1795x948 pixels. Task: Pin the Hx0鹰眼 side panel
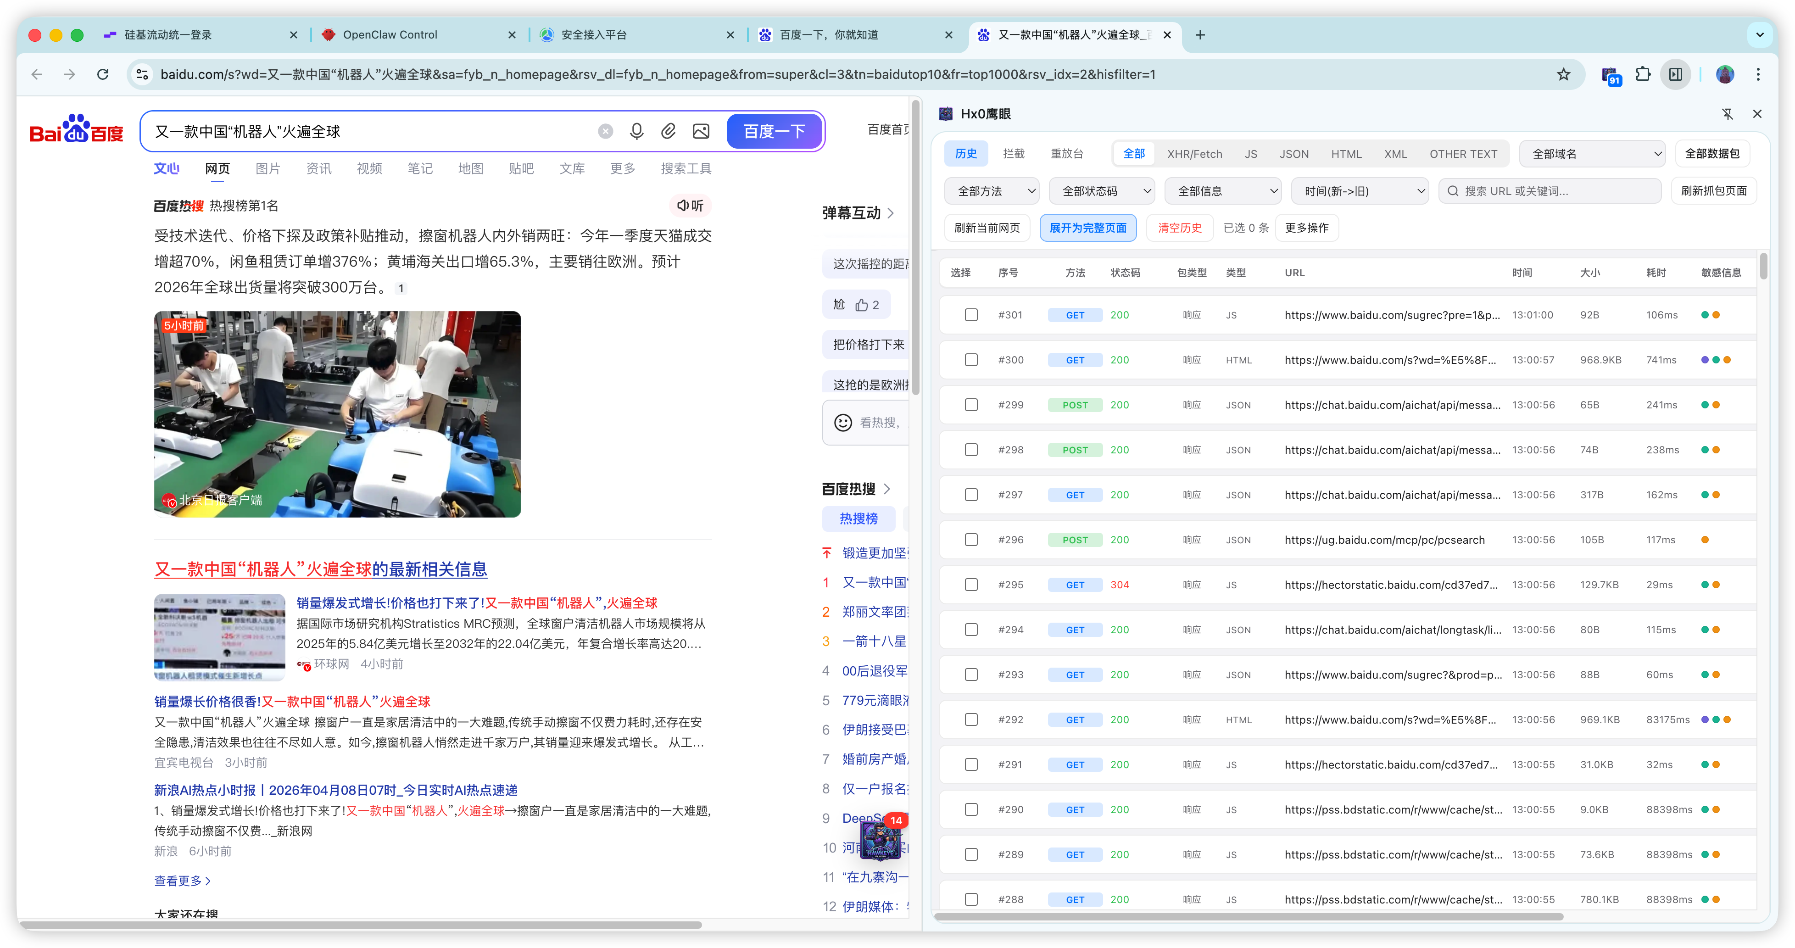(x=1728, y=114)
